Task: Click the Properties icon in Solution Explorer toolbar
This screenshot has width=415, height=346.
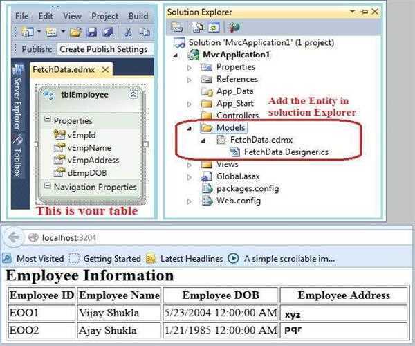Action: (178, 28)
